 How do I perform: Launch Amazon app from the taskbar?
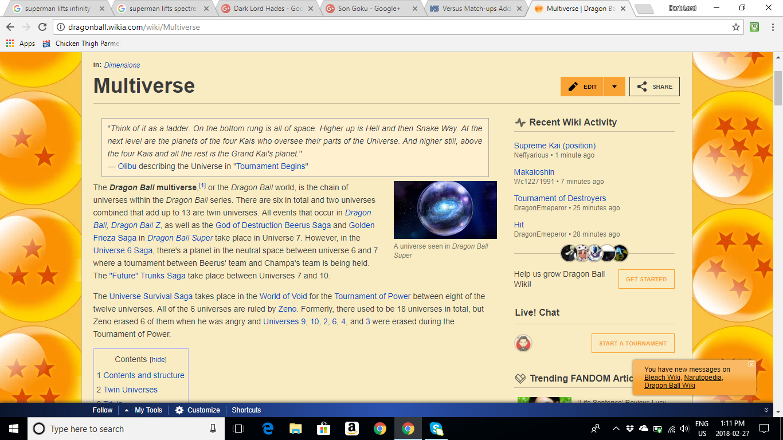[x=351, y=429]
